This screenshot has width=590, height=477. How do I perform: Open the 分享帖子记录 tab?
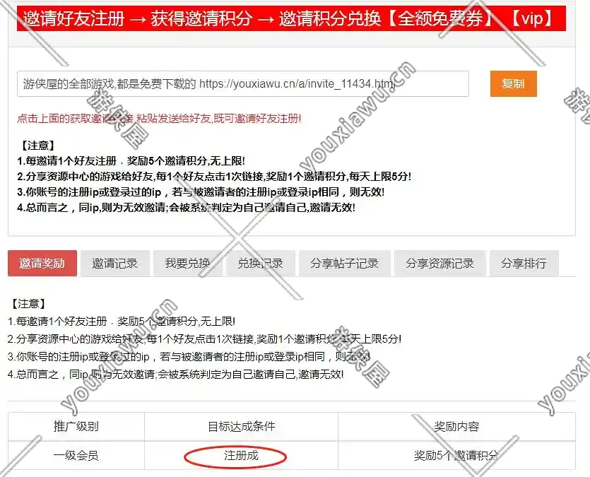pyautogui.click(x=344, y=264)
